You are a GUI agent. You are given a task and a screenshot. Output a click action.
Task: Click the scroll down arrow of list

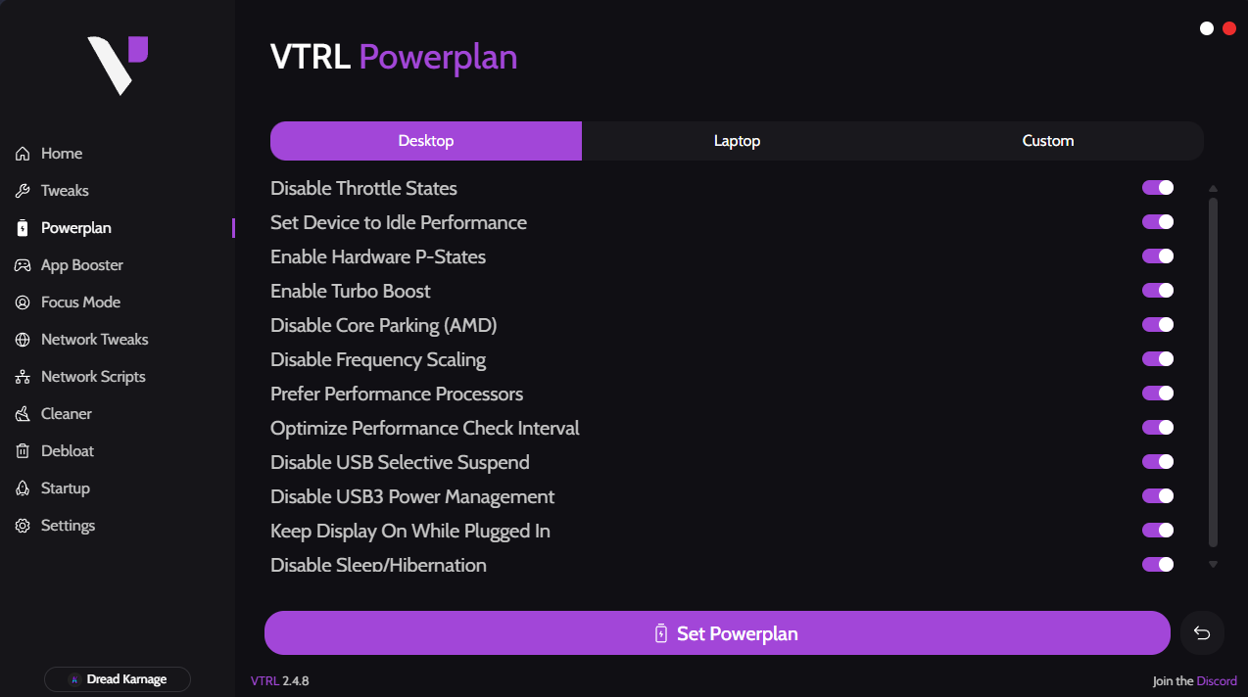click(x=1213, y=564)
